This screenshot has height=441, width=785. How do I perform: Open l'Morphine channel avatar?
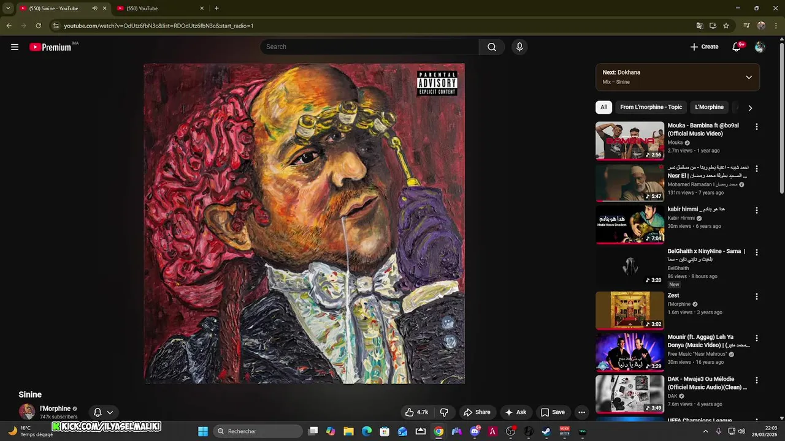point(27,412)
